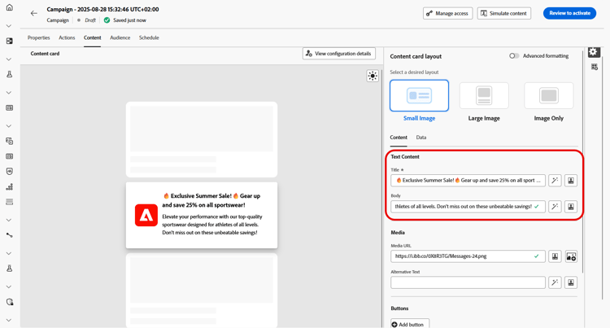Click Add button under Buttons
610x328 pixels.
[x=410, y=324]
